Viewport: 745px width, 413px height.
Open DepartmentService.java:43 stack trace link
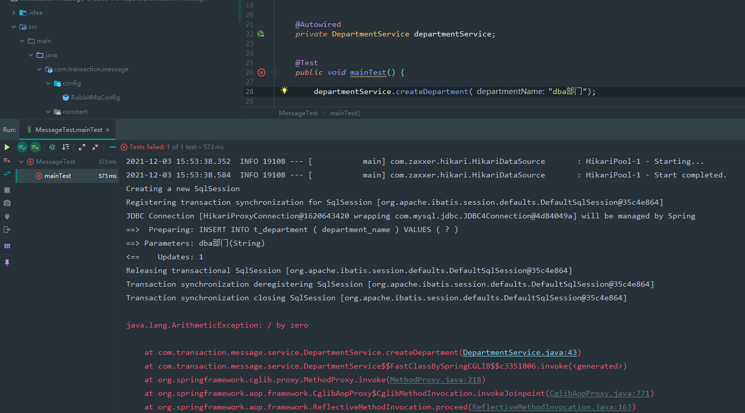(520, 352)
